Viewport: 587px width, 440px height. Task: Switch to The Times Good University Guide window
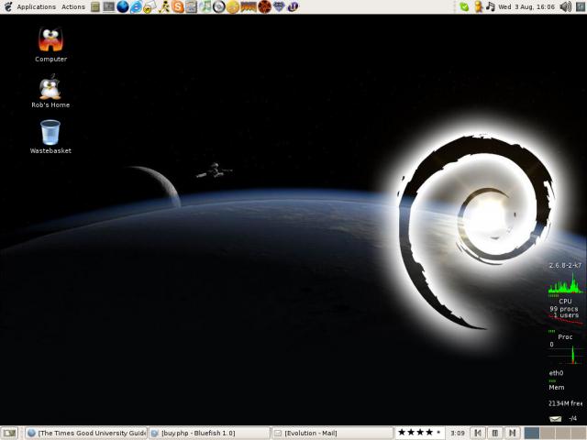click(x=86, y=434)
